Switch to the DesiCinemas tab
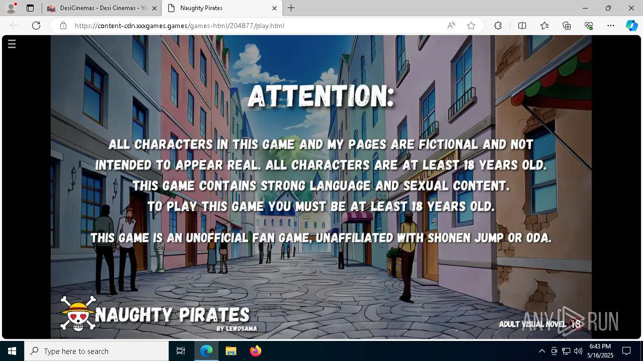Viewport: 643px width, 361px height. [102, 8]
